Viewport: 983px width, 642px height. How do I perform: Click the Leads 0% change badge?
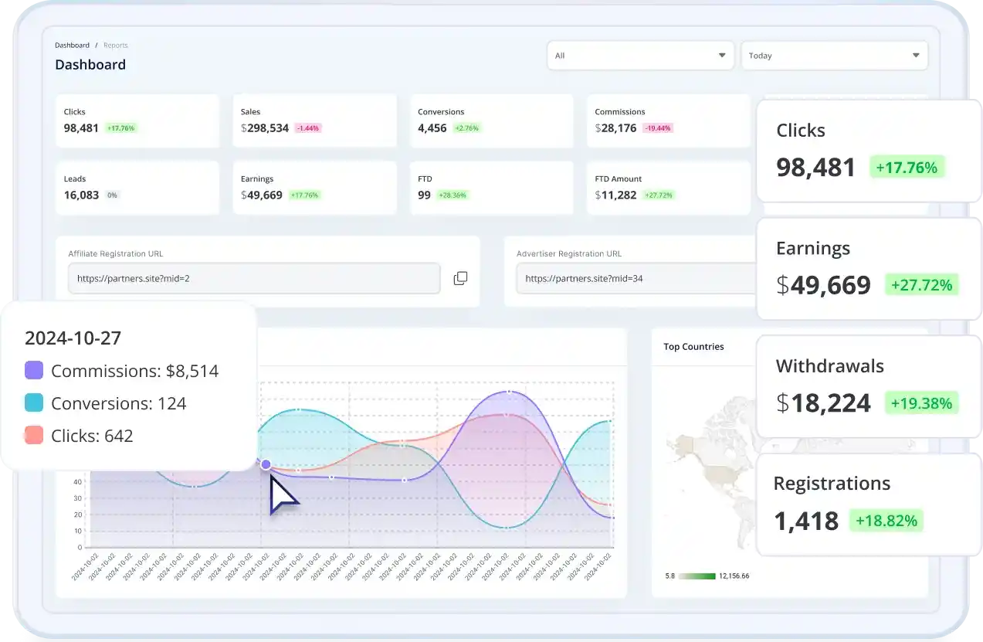113,195
